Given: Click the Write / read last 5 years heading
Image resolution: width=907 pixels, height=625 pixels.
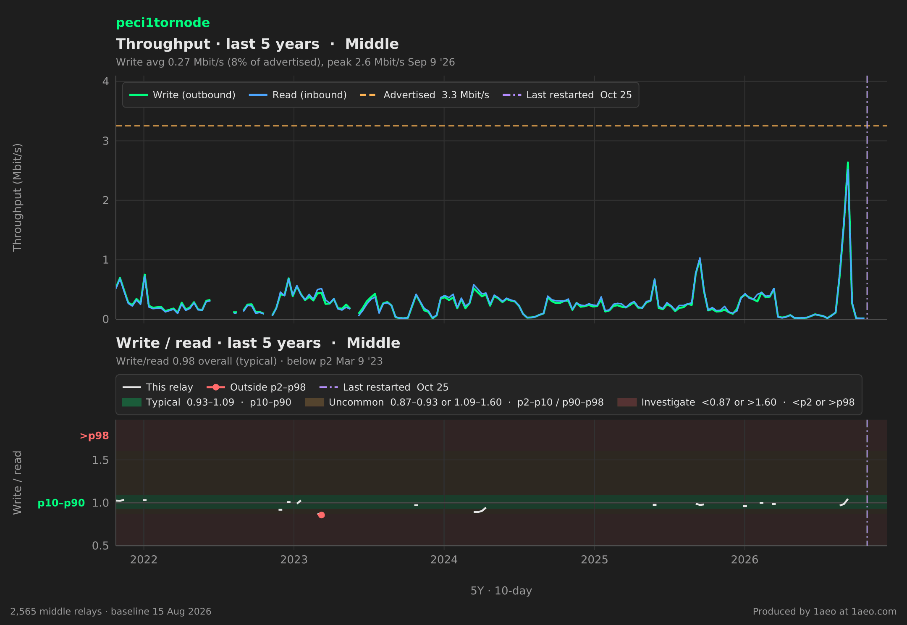Looking at the screenshot, I should pos(258,343).
